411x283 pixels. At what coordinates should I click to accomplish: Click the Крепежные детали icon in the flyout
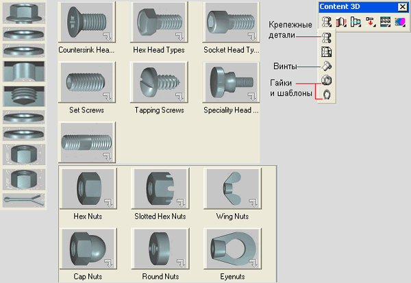(x=327, y=38)
